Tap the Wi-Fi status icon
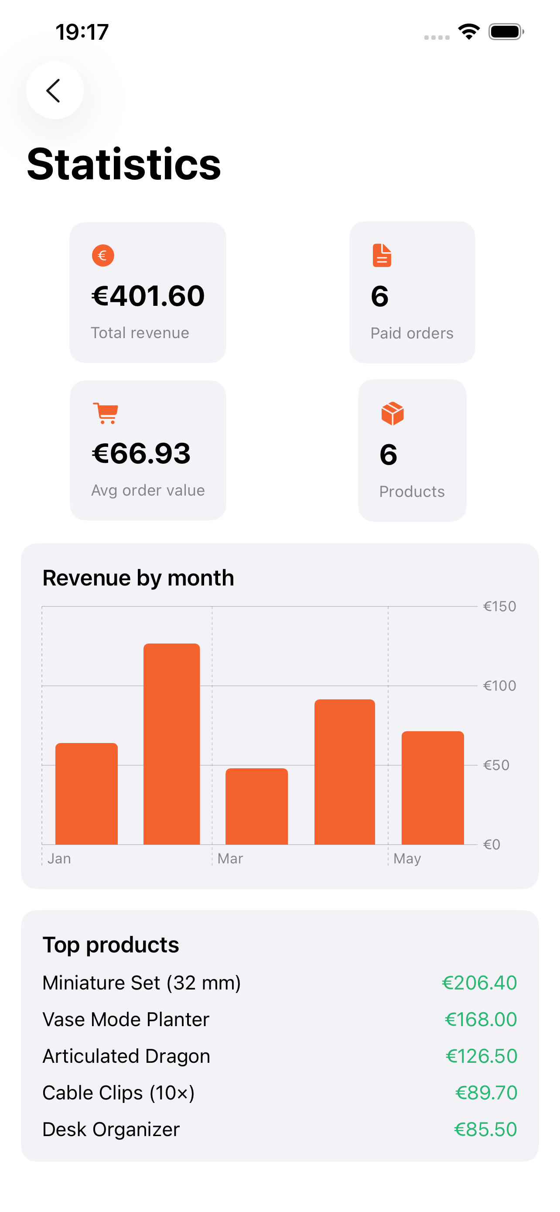The width and height of the screenshot is (560, 1212). pos(469,32)
